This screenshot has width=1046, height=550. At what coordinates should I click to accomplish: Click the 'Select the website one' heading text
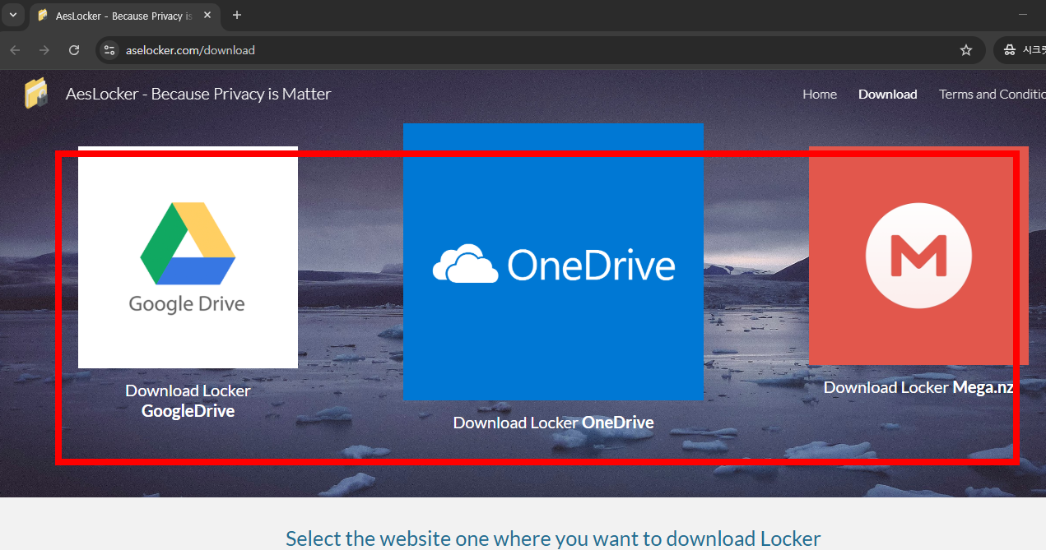(x=553, y=538)
